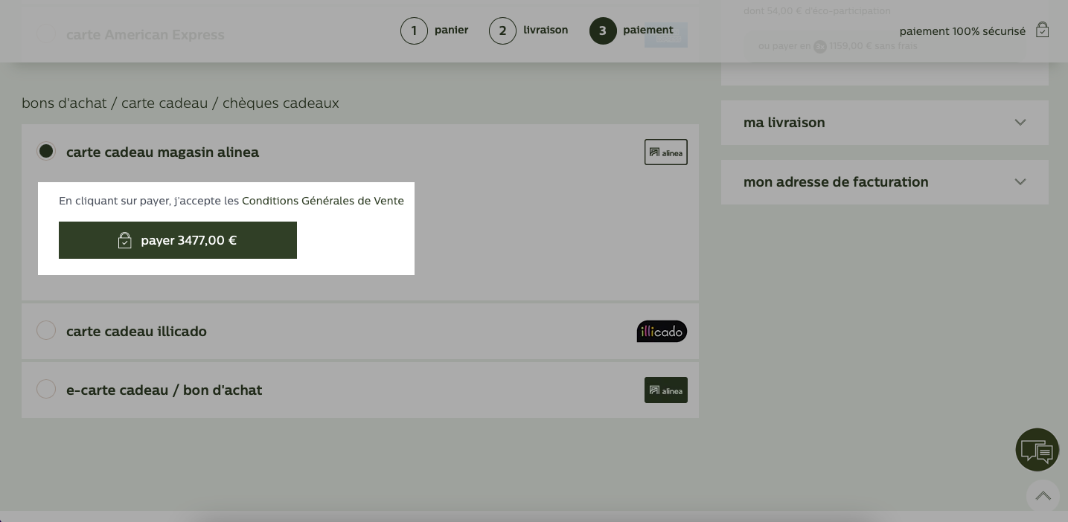Open the live chat bubble icon
The image size is (1068, 522).
tap(1037, 450)
